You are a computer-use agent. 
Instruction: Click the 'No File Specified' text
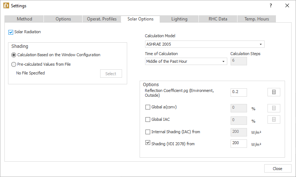(30, 73)
